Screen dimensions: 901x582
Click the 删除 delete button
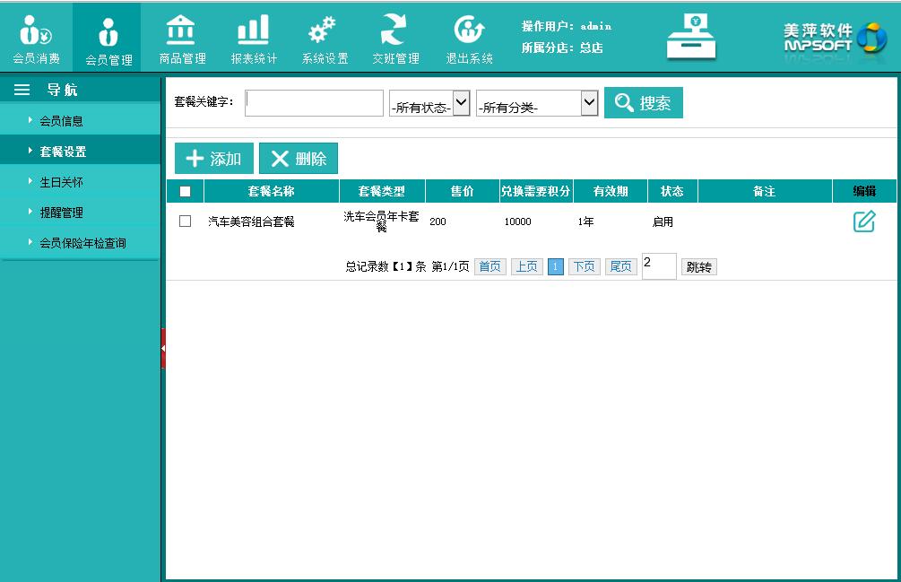pyautogui.click(x=299, y=159)
